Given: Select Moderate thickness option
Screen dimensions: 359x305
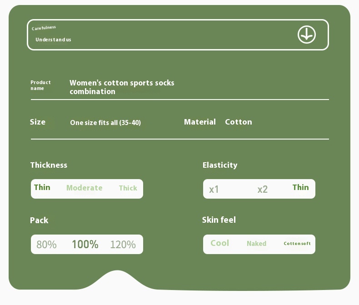Looking at the screenshot, I should pos(85,188).
